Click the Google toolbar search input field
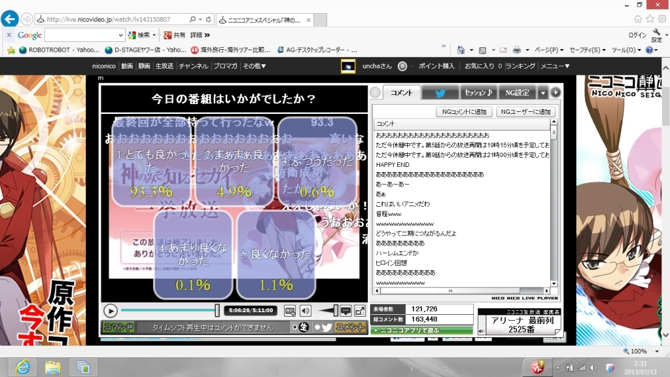The width and height of the screenshot is (670, 377). [80, 35]
